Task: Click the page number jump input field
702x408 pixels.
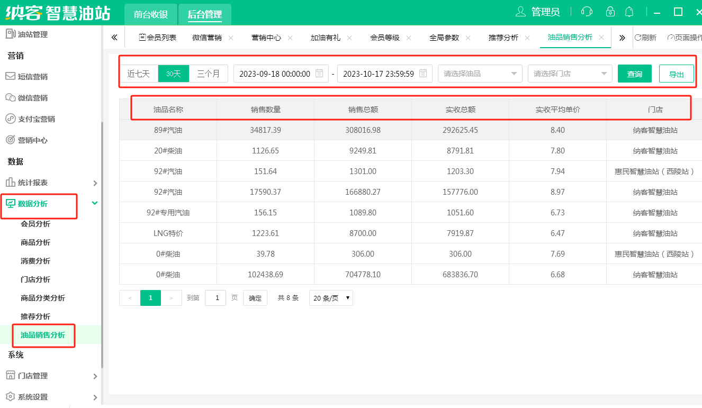Action: (x=215, y=298)
